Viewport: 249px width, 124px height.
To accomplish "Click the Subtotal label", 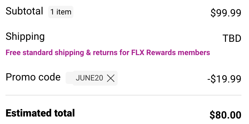I will point(24,11).
